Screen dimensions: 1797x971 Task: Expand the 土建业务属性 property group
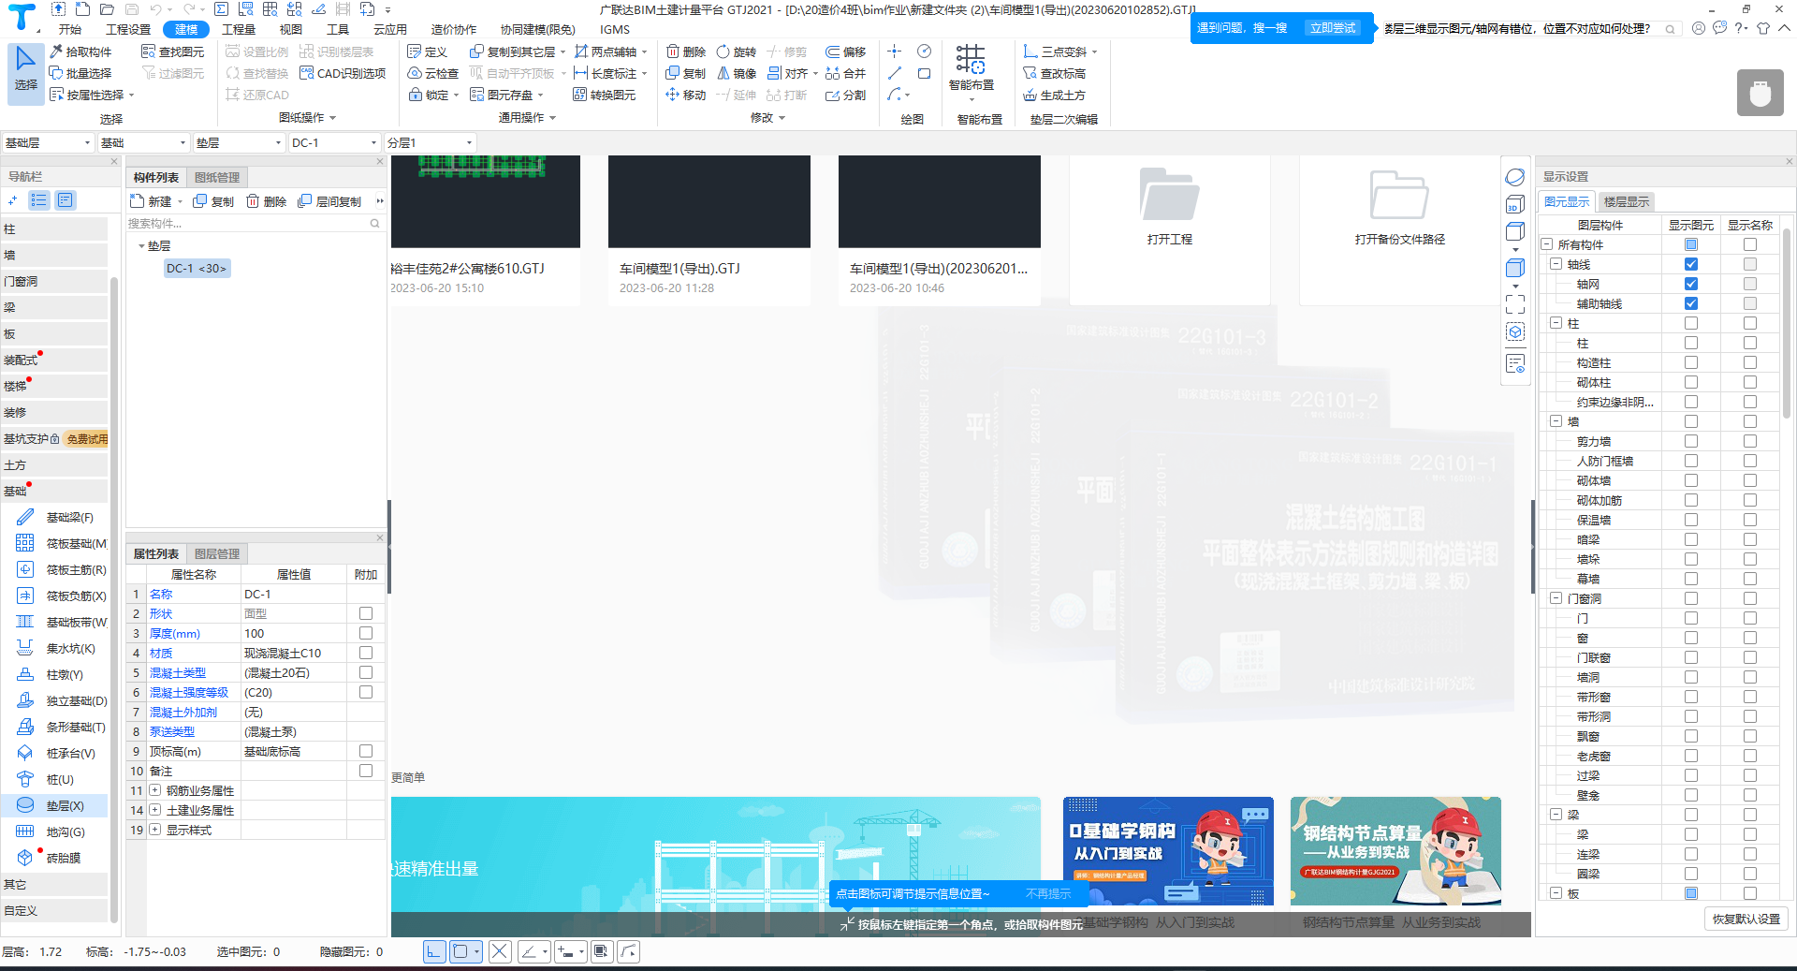pyautogui.click(x=155, y=810)
